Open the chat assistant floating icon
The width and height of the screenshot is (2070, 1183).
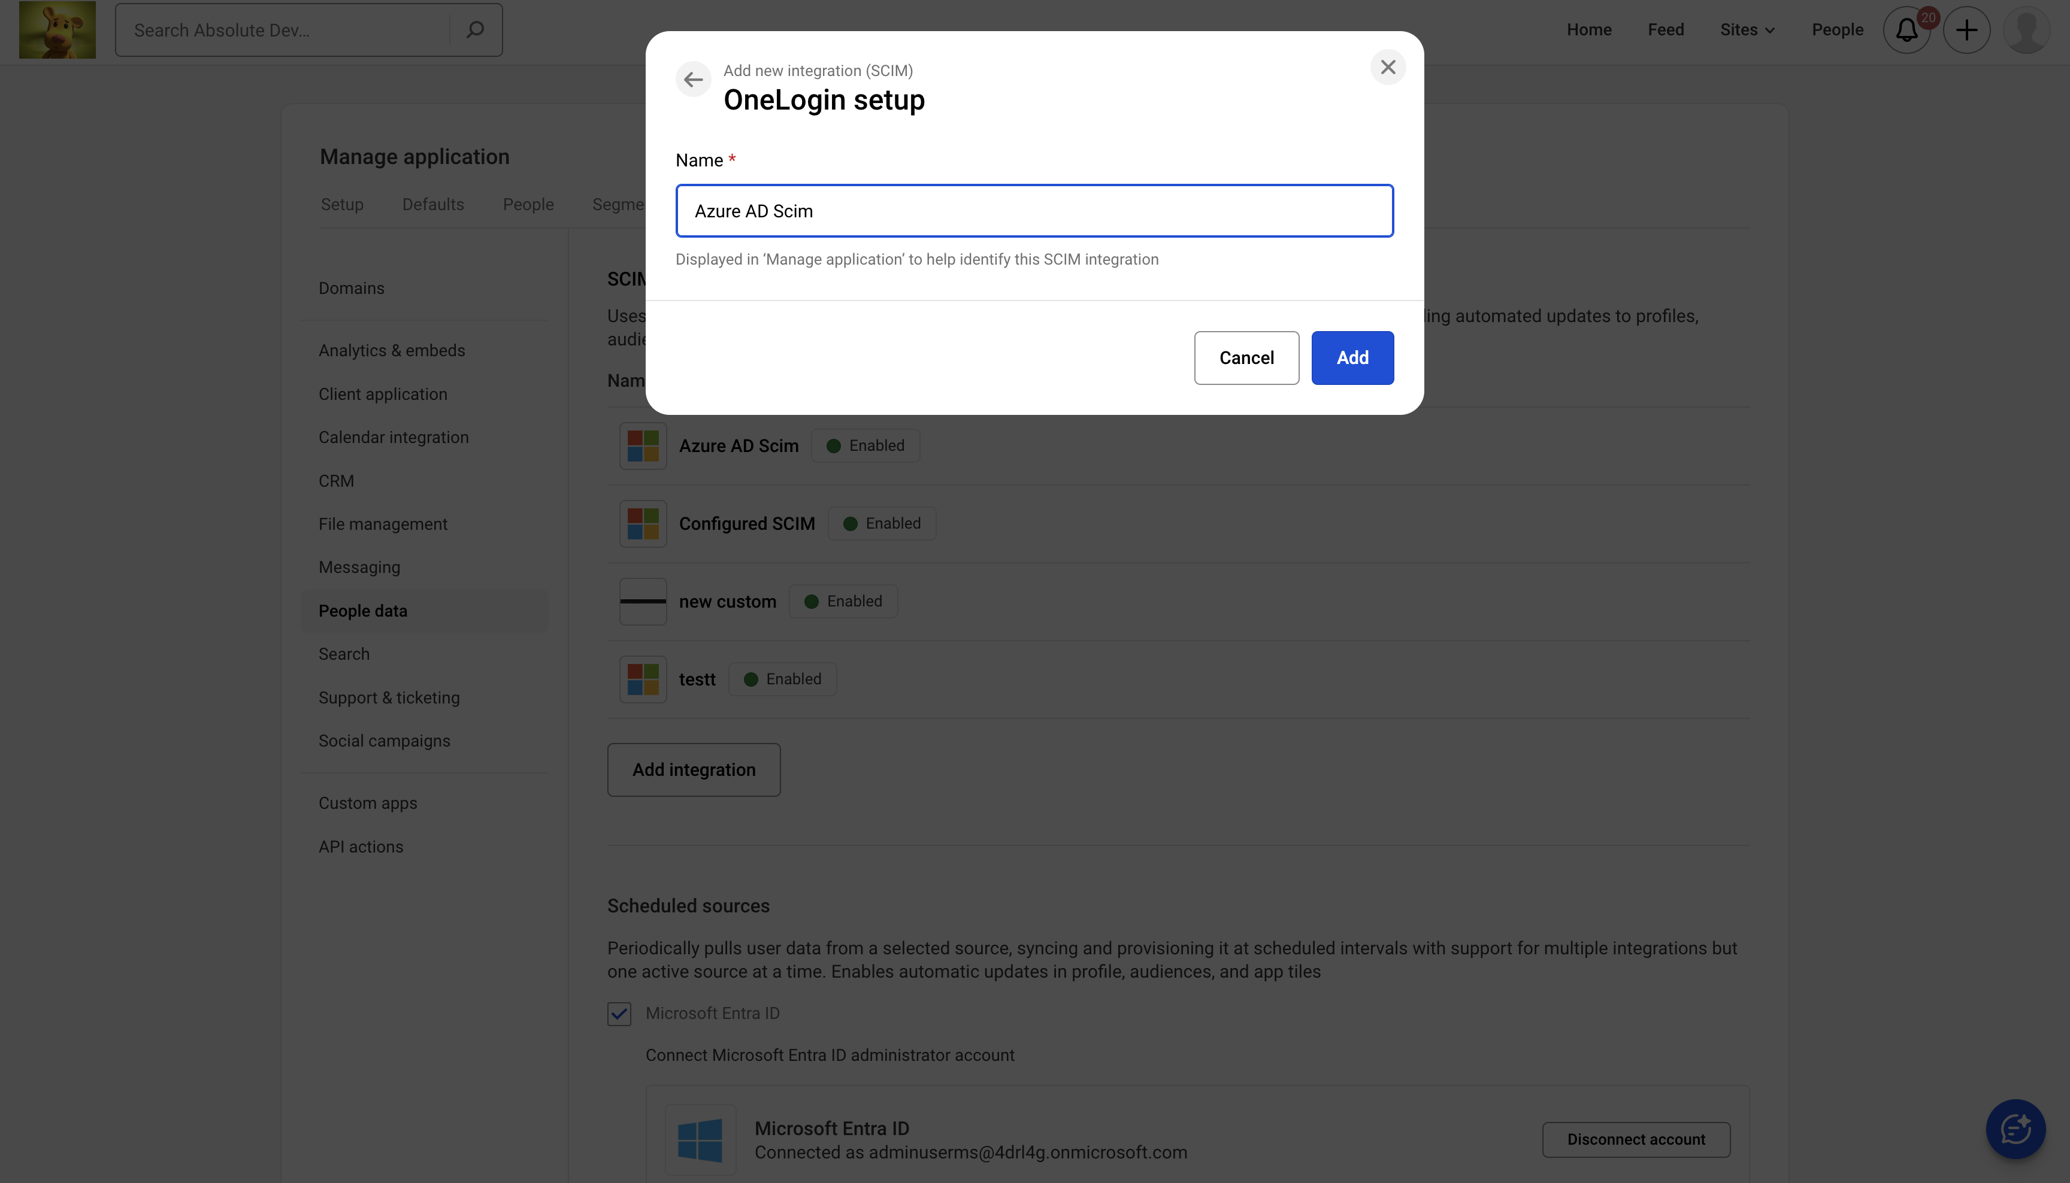tap(2015, 1129)
